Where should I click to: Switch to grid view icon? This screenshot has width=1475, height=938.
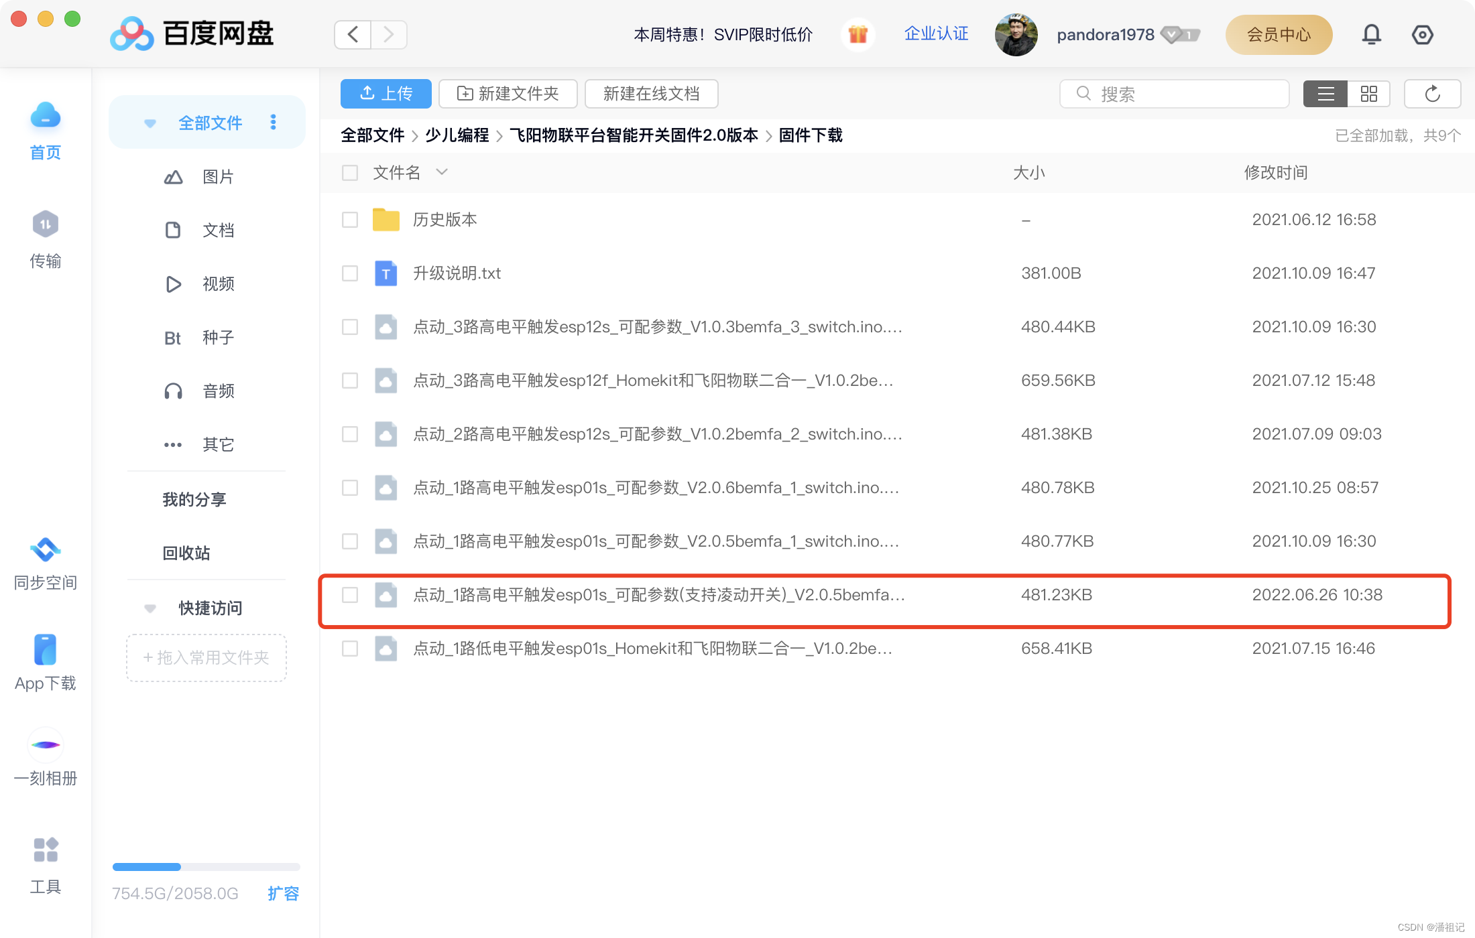point(1368,94)
